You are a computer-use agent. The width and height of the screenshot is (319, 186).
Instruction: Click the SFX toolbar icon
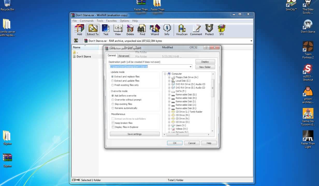click(x=221, y=30)
